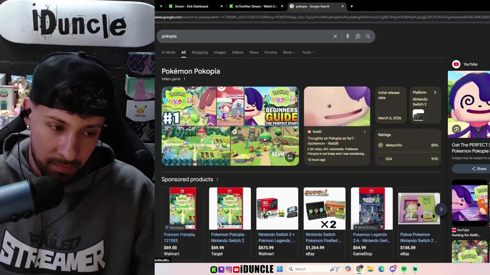Open Google Lens image search
This screenshot has width=490, height=275.
(358, 36)
